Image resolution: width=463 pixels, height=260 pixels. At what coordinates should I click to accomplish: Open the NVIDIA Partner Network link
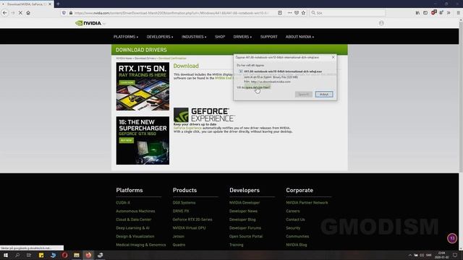pyautogui.click(x=307, y=203)
